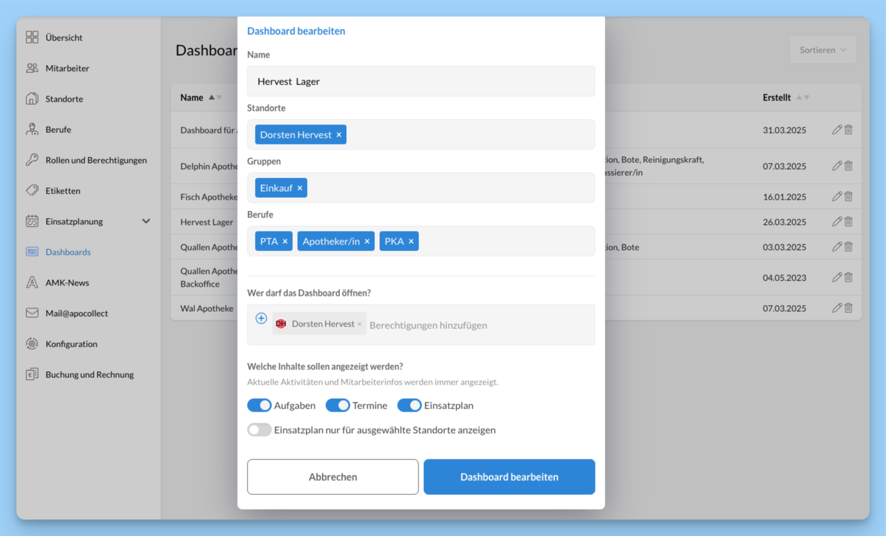
Task: Enable Einsatzplan only for selected locations
Action: [x=259, y=430]
